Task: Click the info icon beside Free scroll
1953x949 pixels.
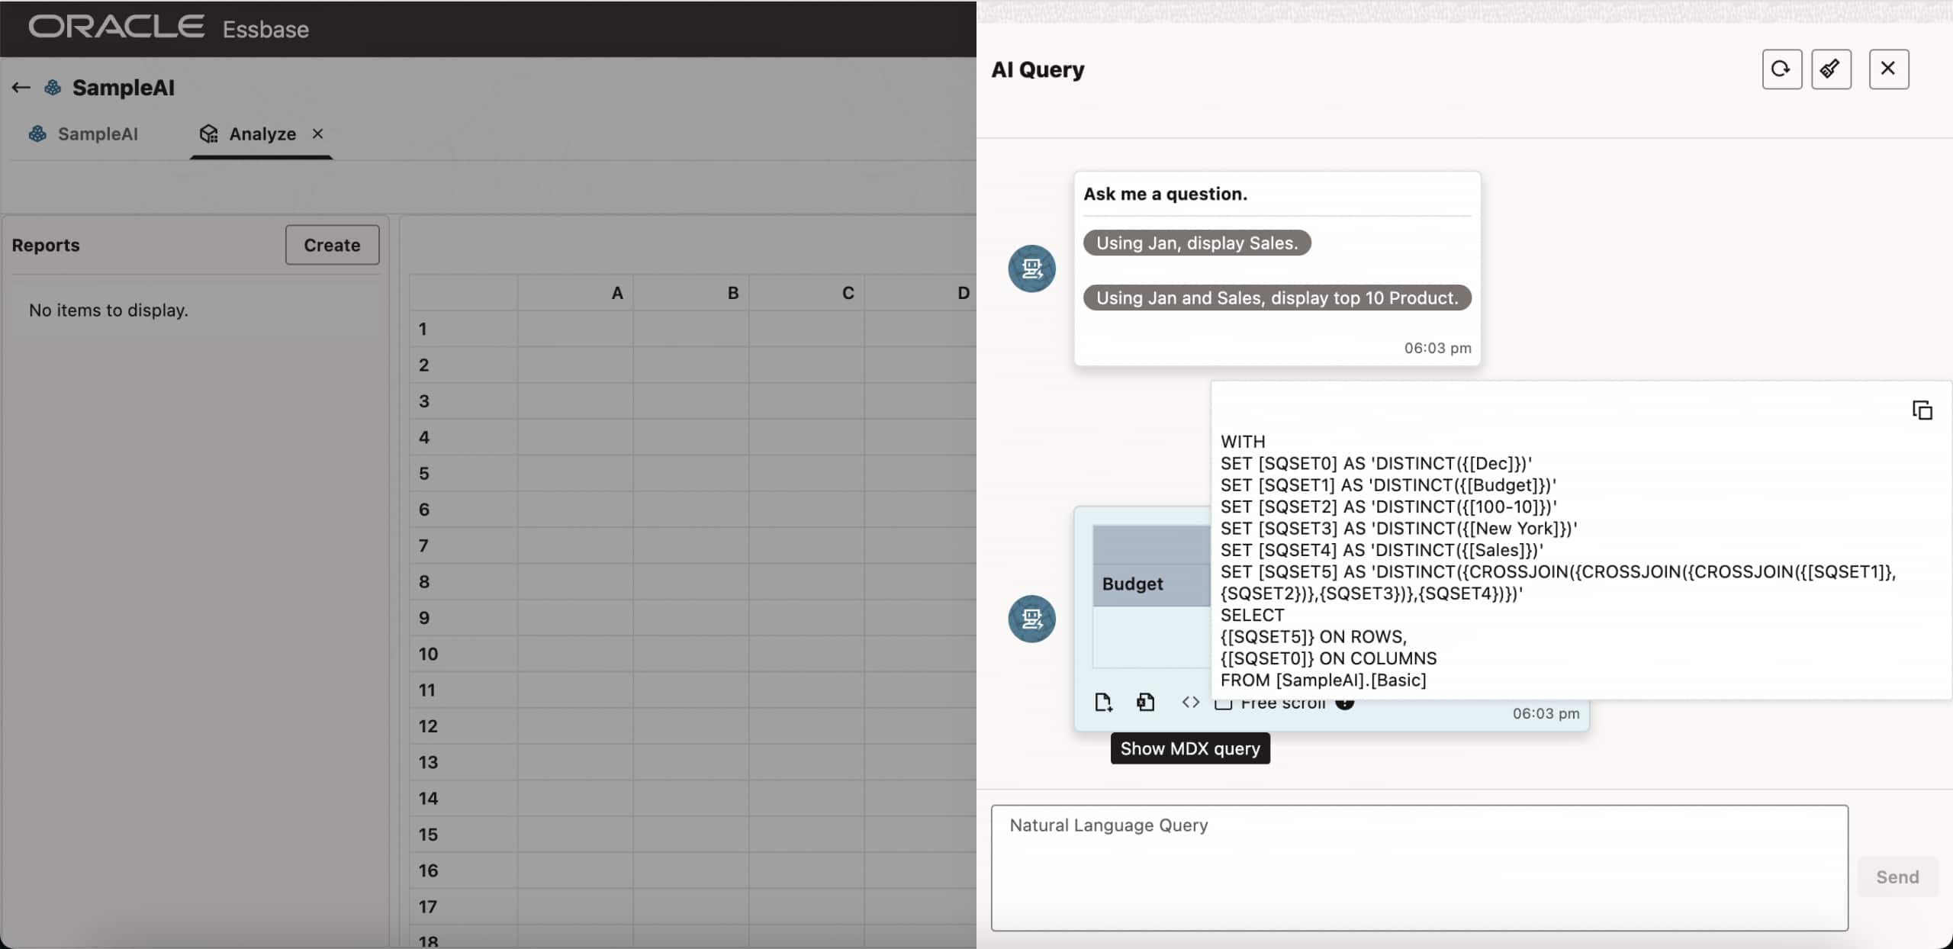Action: (x=1346, y=703)
